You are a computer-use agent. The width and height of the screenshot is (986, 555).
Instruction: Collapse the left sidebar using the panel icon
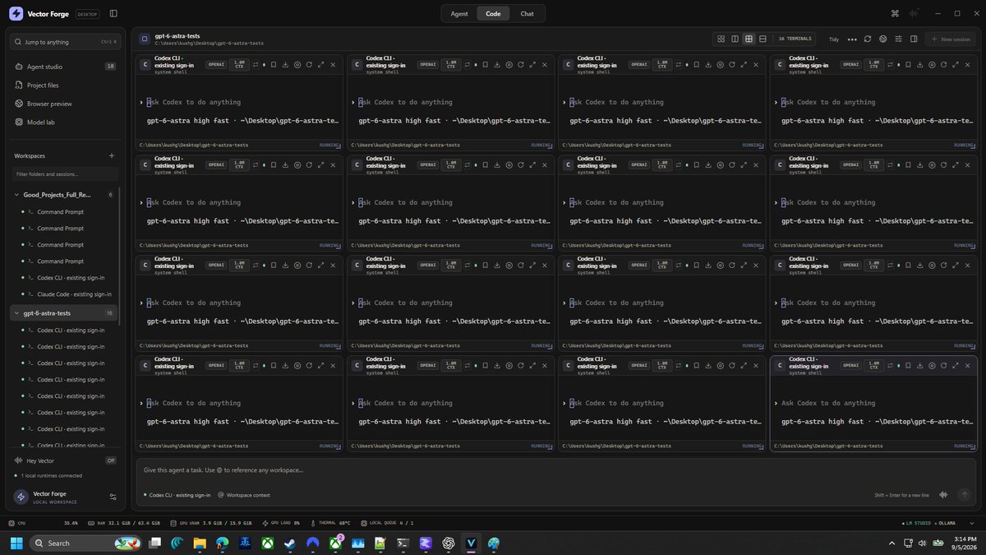coord(113,13)
